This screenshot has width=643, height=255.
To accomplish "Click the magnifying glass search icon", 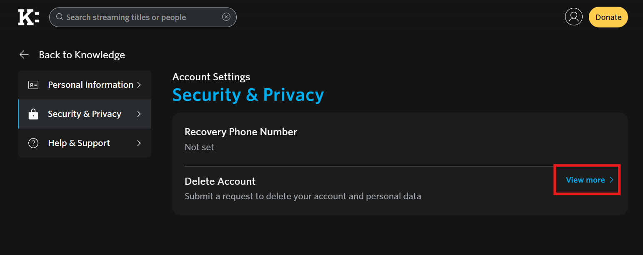I will coord(60,17).
